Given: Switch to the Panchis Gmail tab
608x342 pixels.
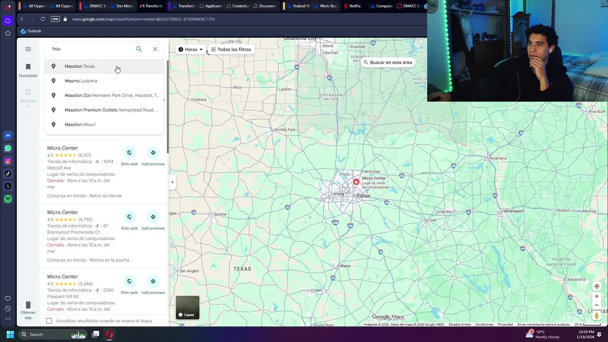Looking at the screenshot, I should pos(151,6).
